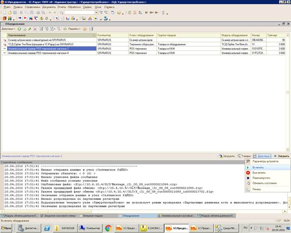The width and height of the screenshot is (291, 233).
Task: Click the vertical scrollbar of the equipment list
Action: point(288,92)
